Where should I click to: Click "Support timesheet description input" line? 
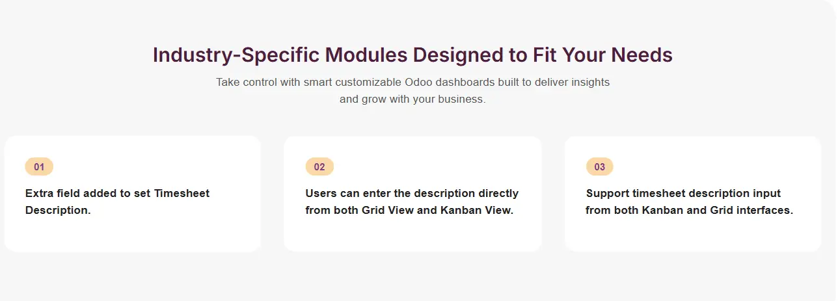tap(683, 193)
